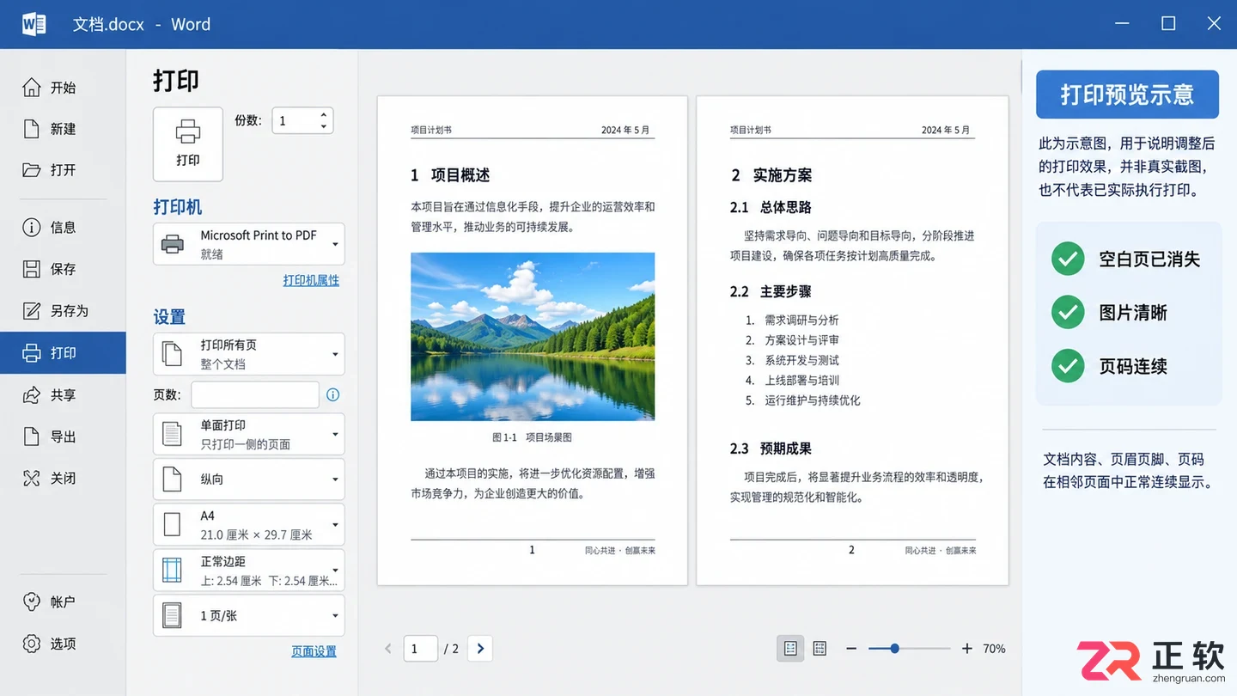1237x696 pixels.
Task: Click the zoom out minus icon
Action: tap(851, 649)
